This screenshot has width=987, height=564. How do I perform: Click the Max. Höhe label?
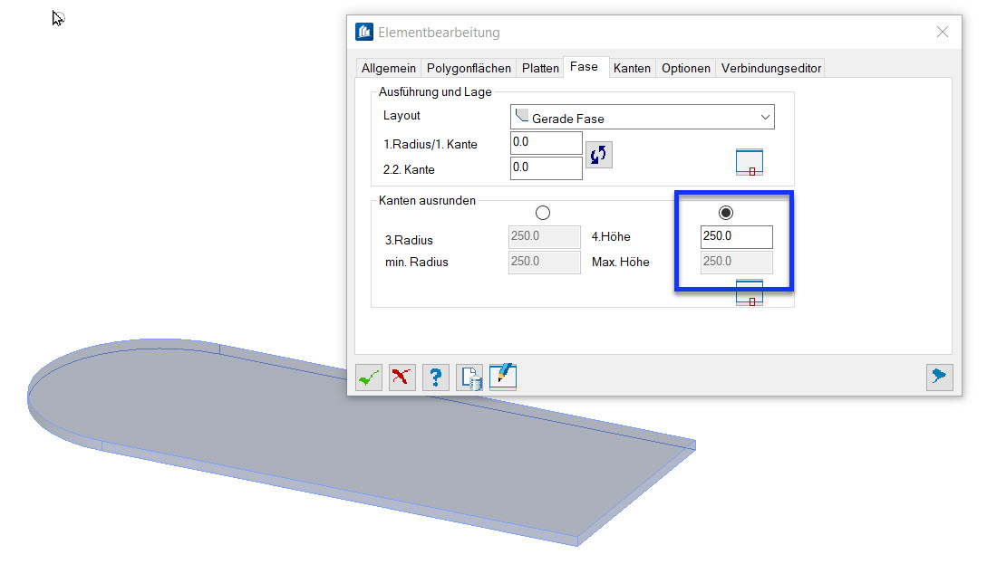tap(620, 263)
